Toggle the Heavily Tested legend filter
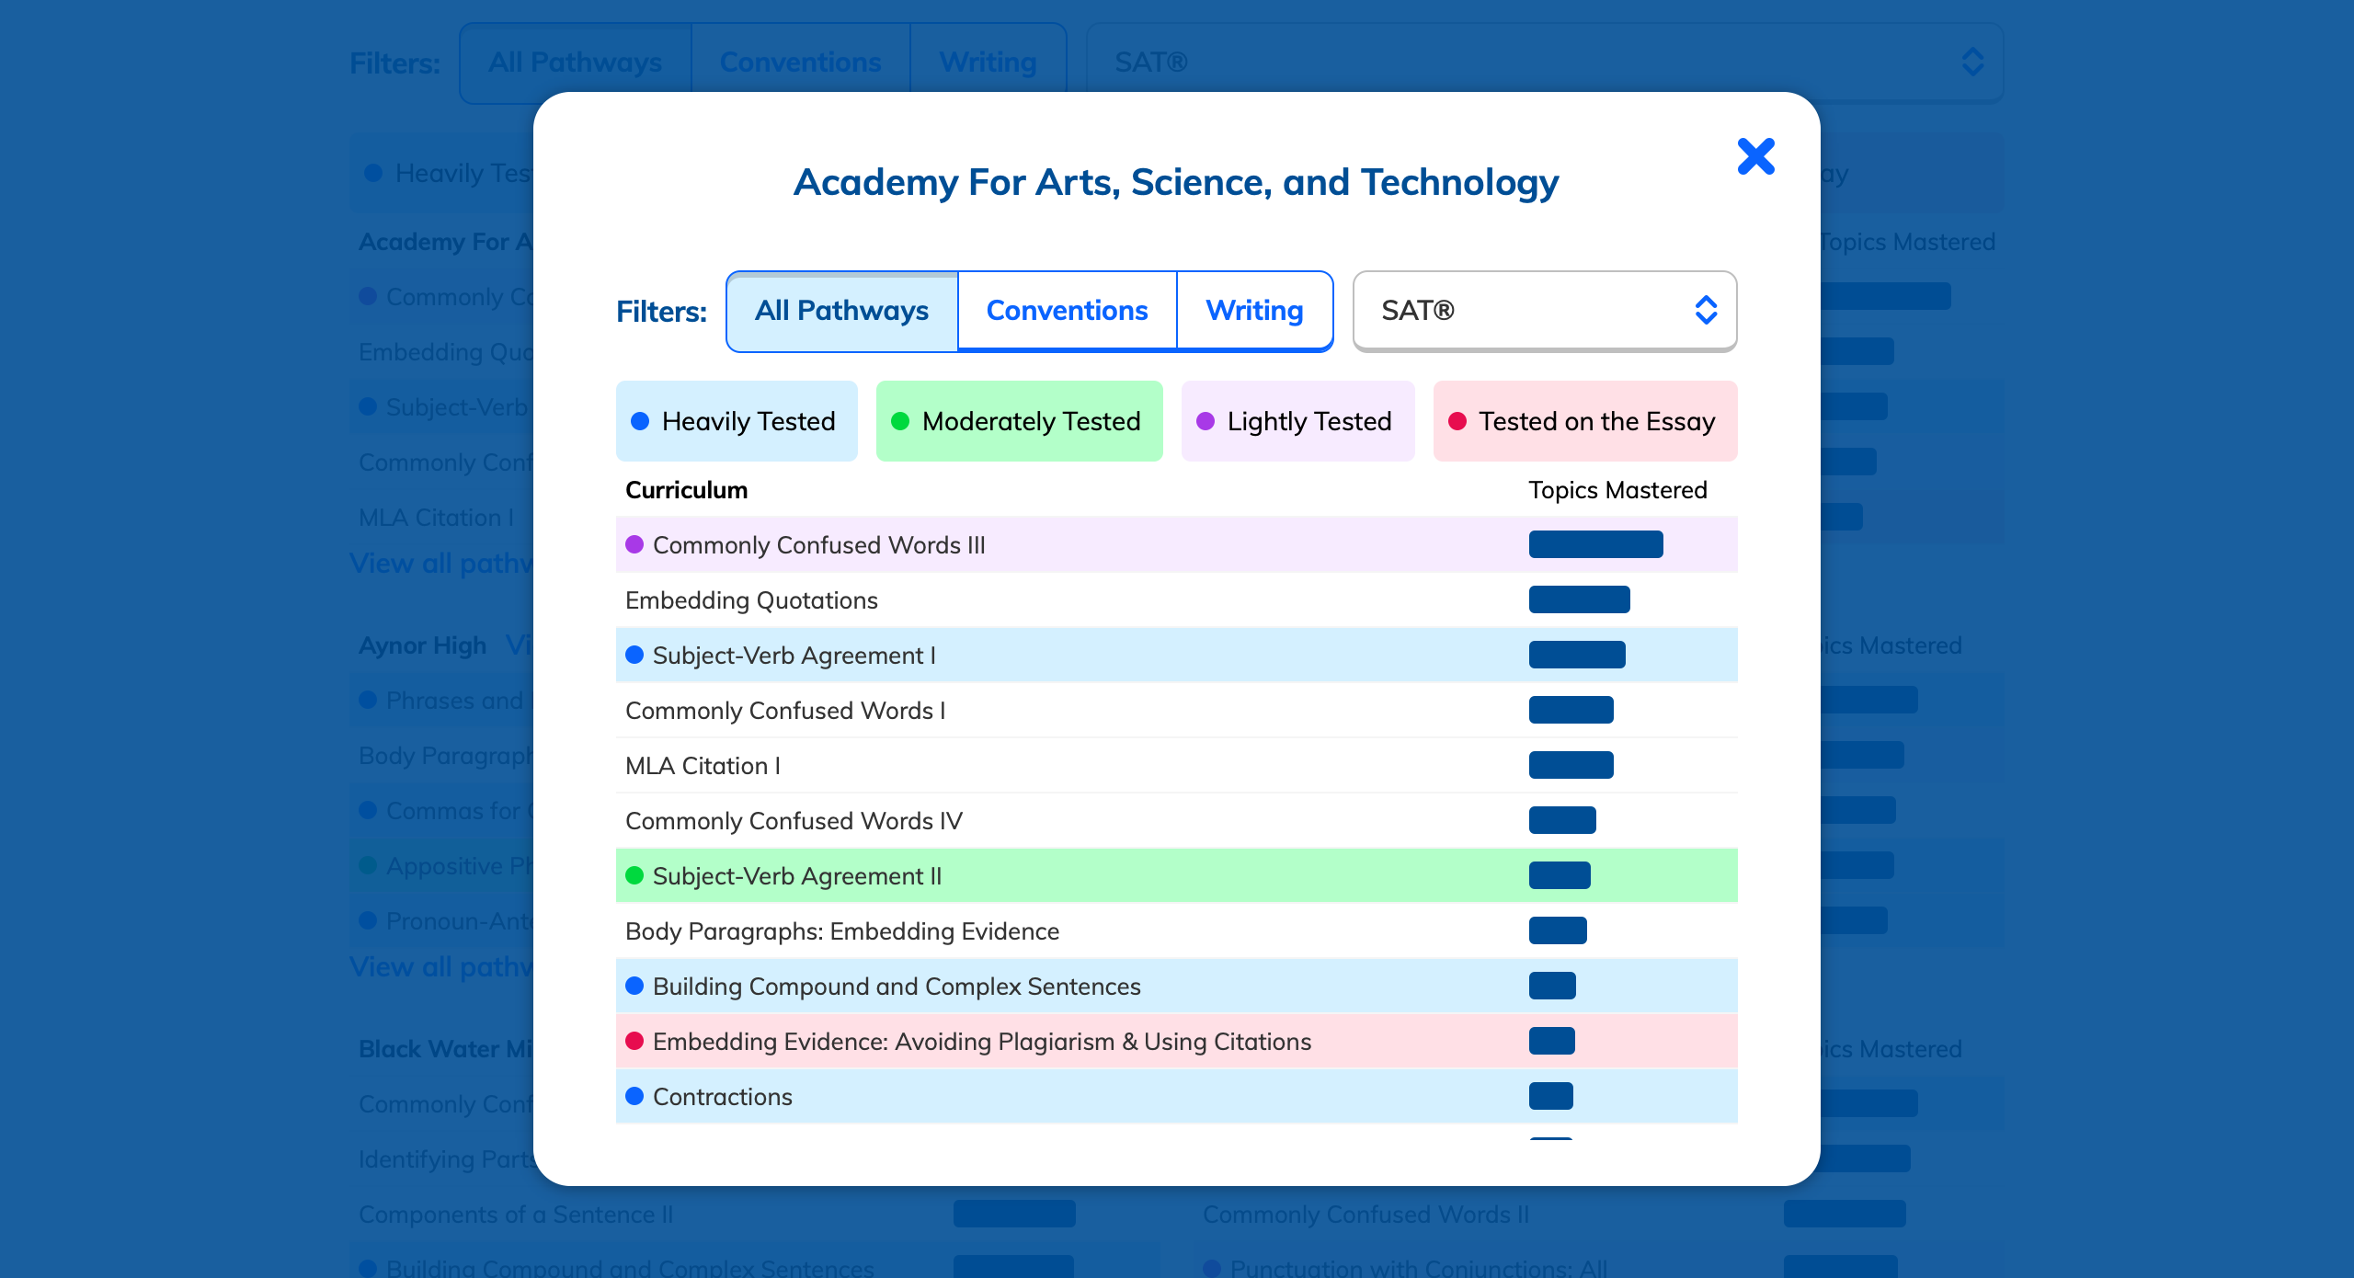The height and width of the screenshot is (1278, 2354). click(x=737, y=421)
